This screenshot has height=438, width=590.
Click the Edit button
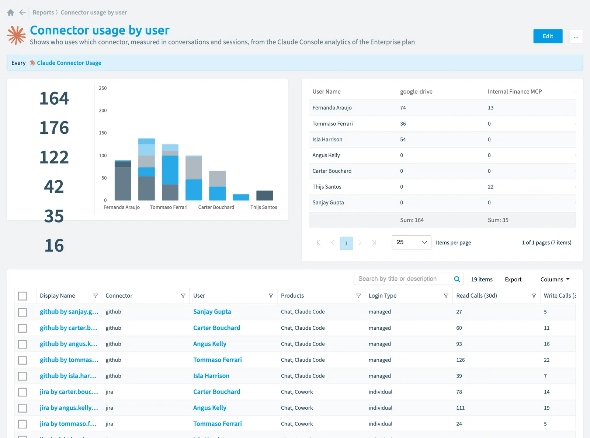coord(548,36)
